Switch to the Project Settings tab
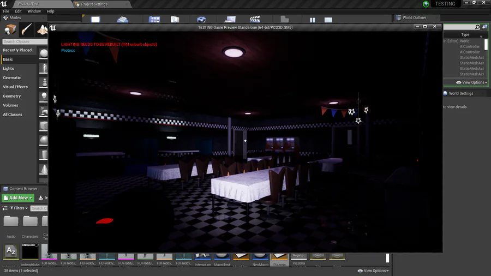491x276 pixels. click(x=101, y=4)
